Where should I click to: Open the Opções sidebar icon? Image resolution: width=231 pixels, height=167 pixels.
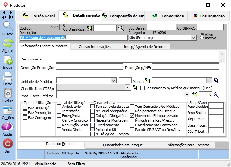coord(8,110)
